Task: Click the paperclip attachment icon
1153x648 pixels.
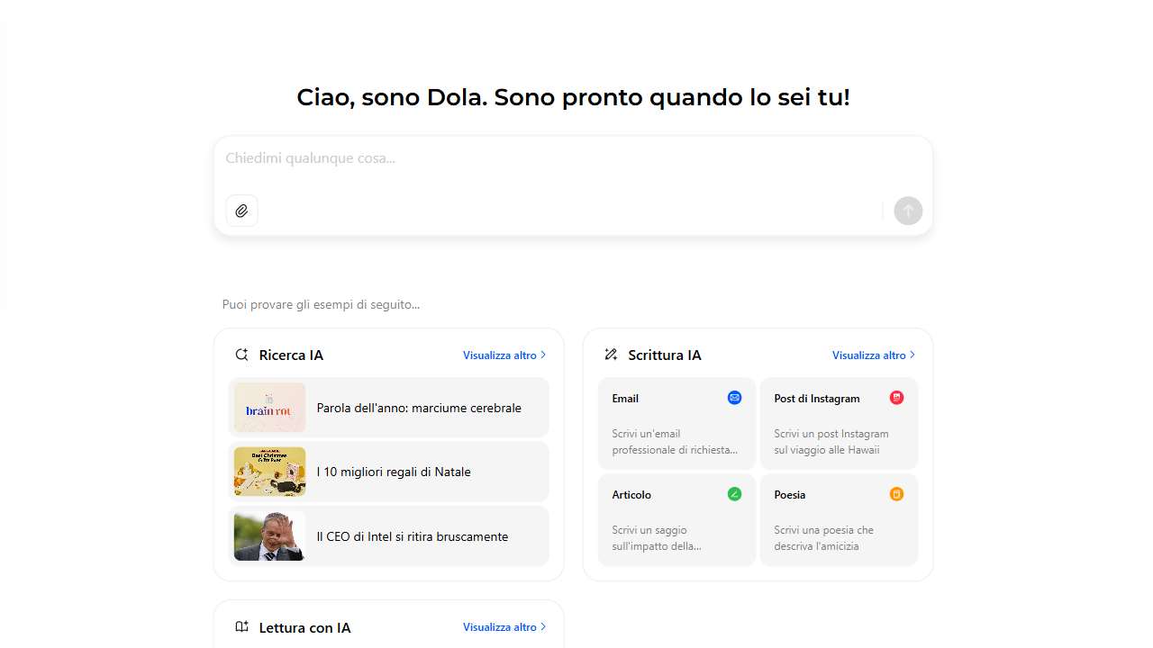Action: coord(241,211)
